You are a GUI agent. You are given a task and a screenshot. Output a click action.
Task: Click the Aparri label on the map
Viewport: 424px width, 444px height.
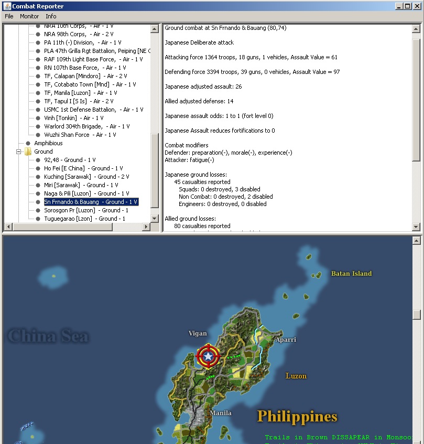[x=286, y=340]
